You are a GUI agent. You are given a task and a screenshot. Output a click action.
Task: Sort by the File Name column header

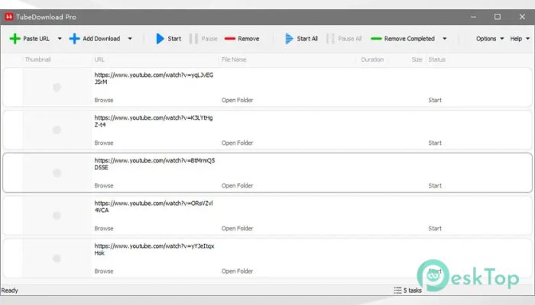coord(234,59)
